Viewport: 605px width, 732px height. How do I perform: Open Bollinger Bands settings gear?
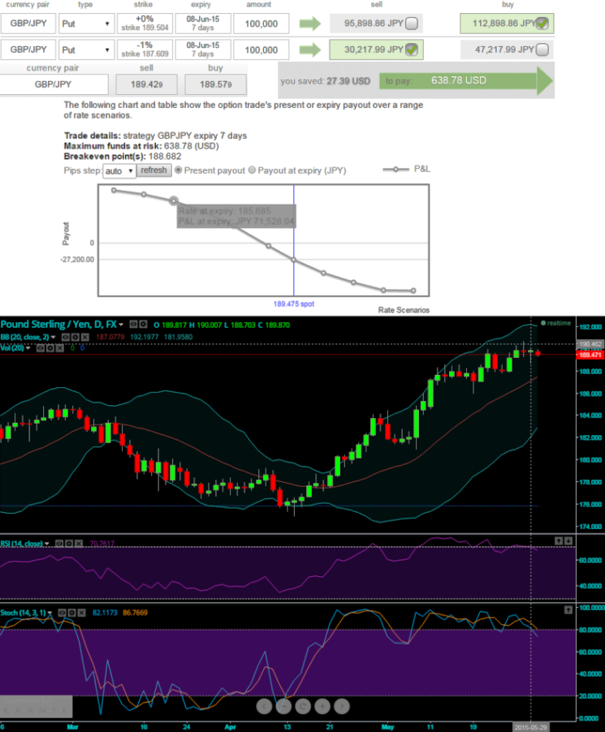pyautogui.click(x=73, y=336)
